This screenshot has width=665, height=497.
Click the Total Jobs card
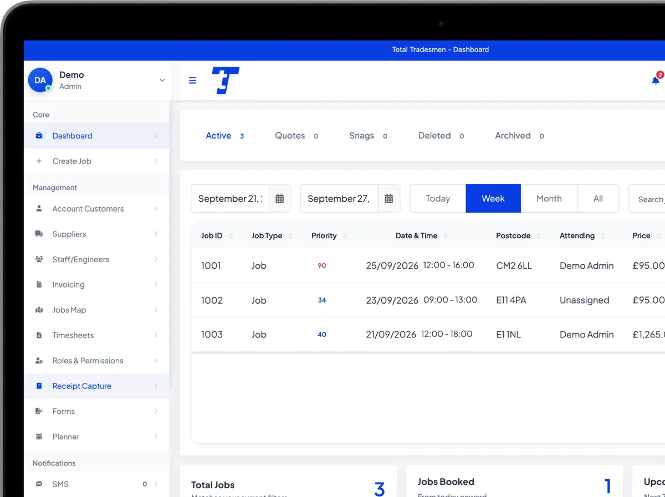pos(288,481)
